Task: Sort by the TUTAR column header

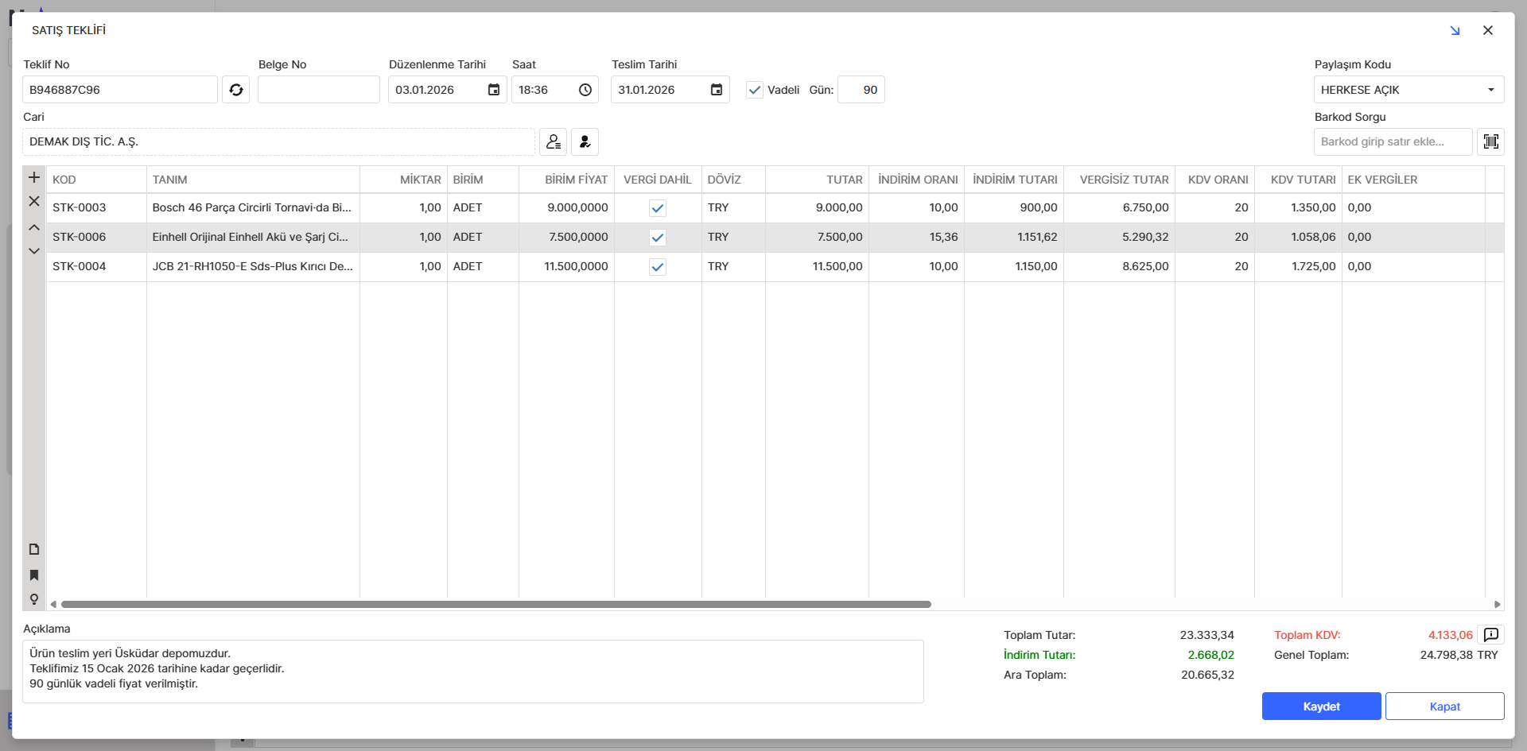Action: click(844, 180)
